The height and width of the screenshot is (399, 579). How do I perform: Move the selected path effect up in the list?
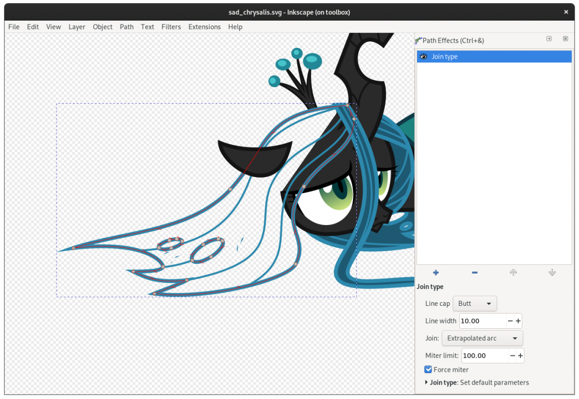click(x=513, y=272)
